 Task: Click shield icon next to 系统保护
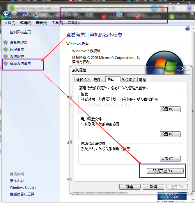tap(6, 57)
